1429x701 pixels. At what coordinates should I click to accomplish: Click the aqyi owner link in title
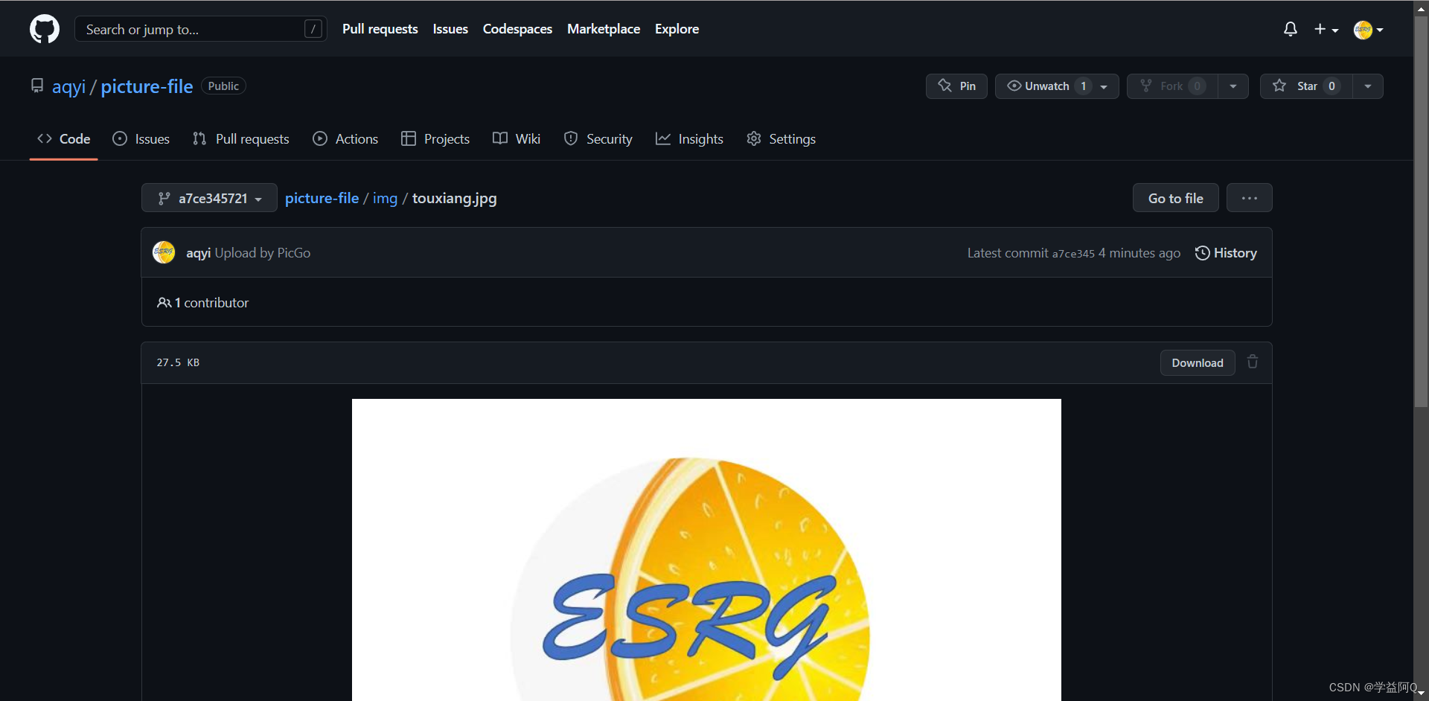(x=69, y=86)
